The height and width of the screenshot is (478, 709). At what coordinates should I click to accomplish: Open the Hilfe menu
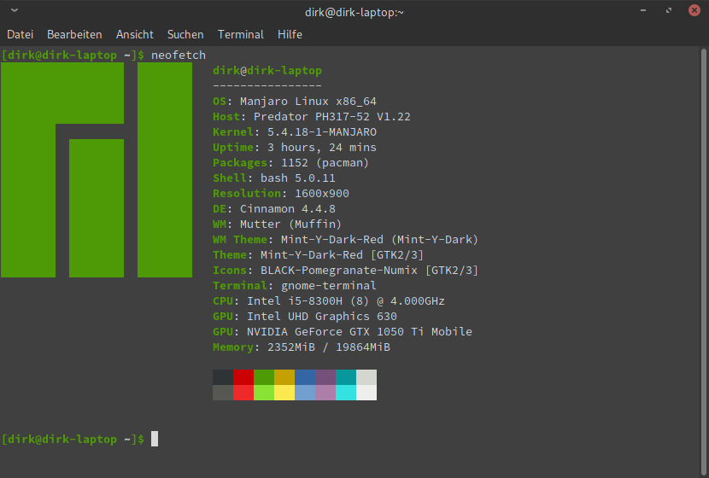pyautogui.click(x=290, y=34)
